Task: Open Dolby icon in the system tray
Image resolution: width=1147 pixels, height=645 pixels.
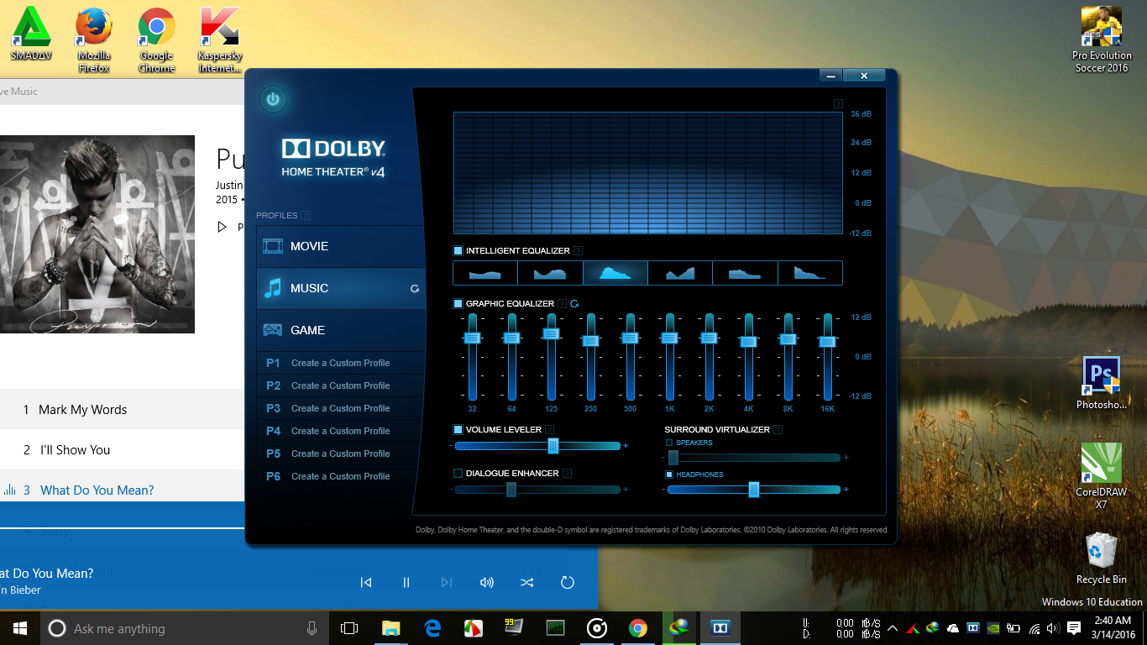Action: 973,628
